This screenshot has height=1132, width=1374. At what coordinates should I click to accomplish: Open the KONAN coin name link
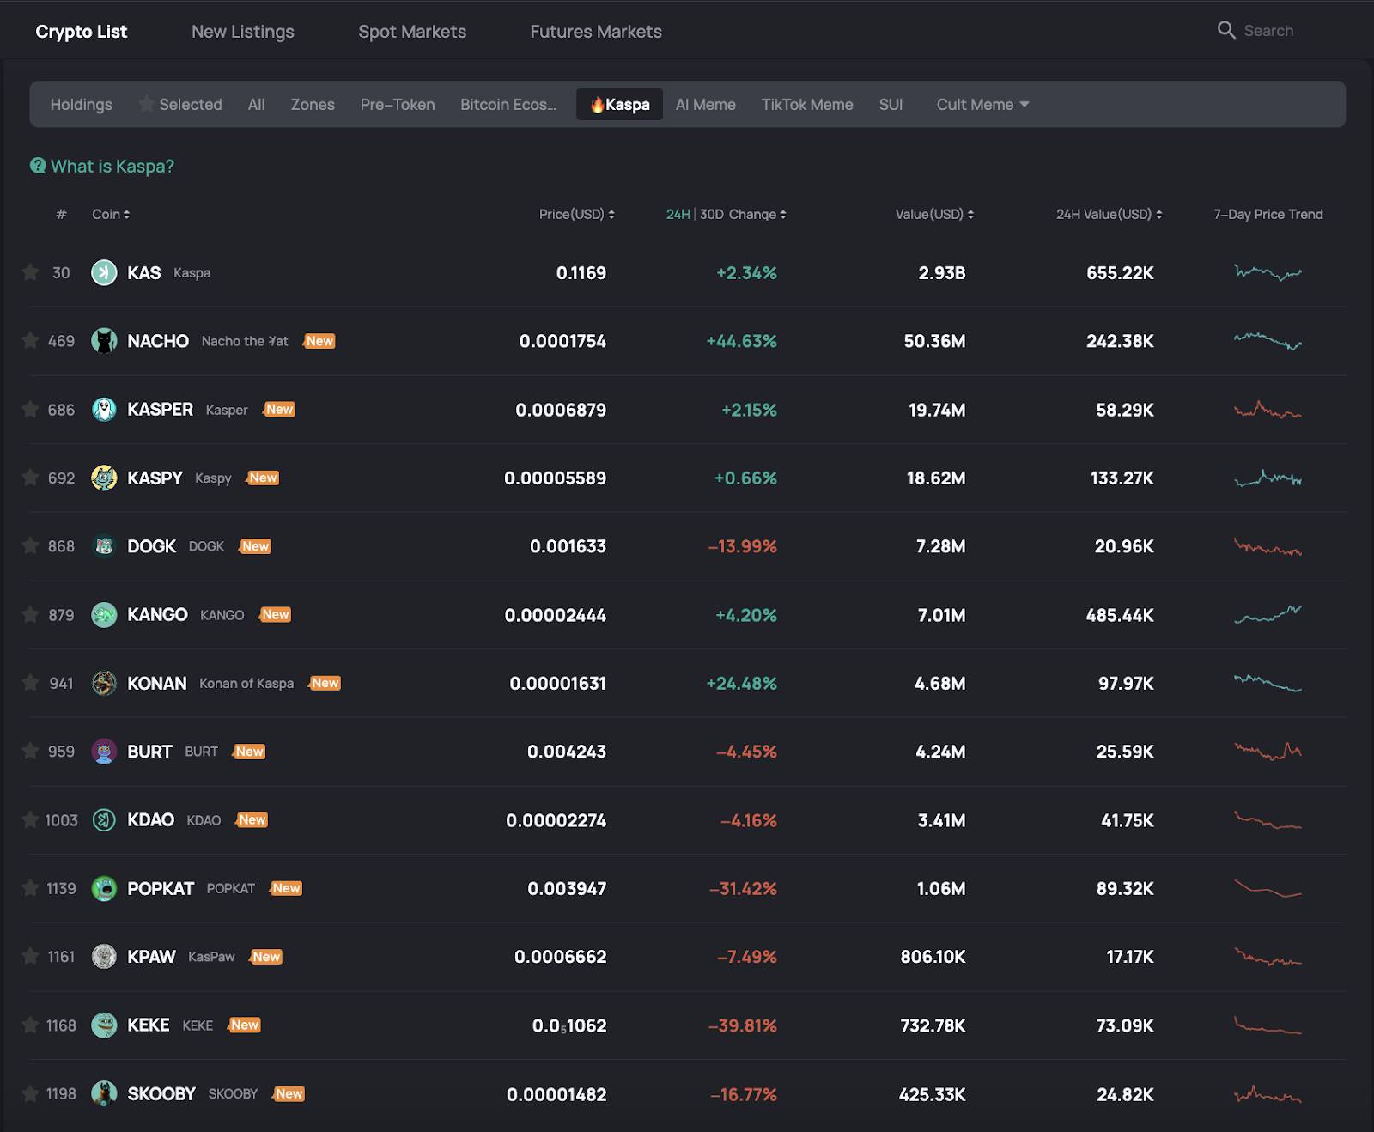[157, 684]
